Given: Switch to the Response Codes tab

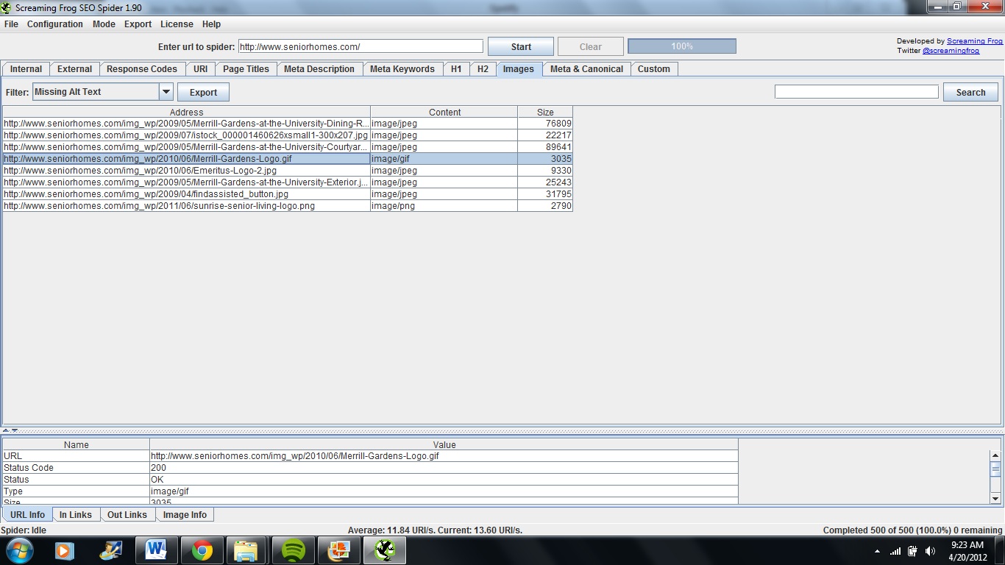Looking at the screenshot, I should (142, 69).
